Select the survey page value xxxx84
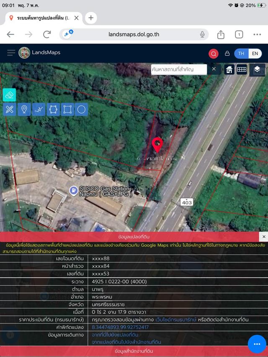This screenshot has width=268, height=357. [x=101, y=266]
